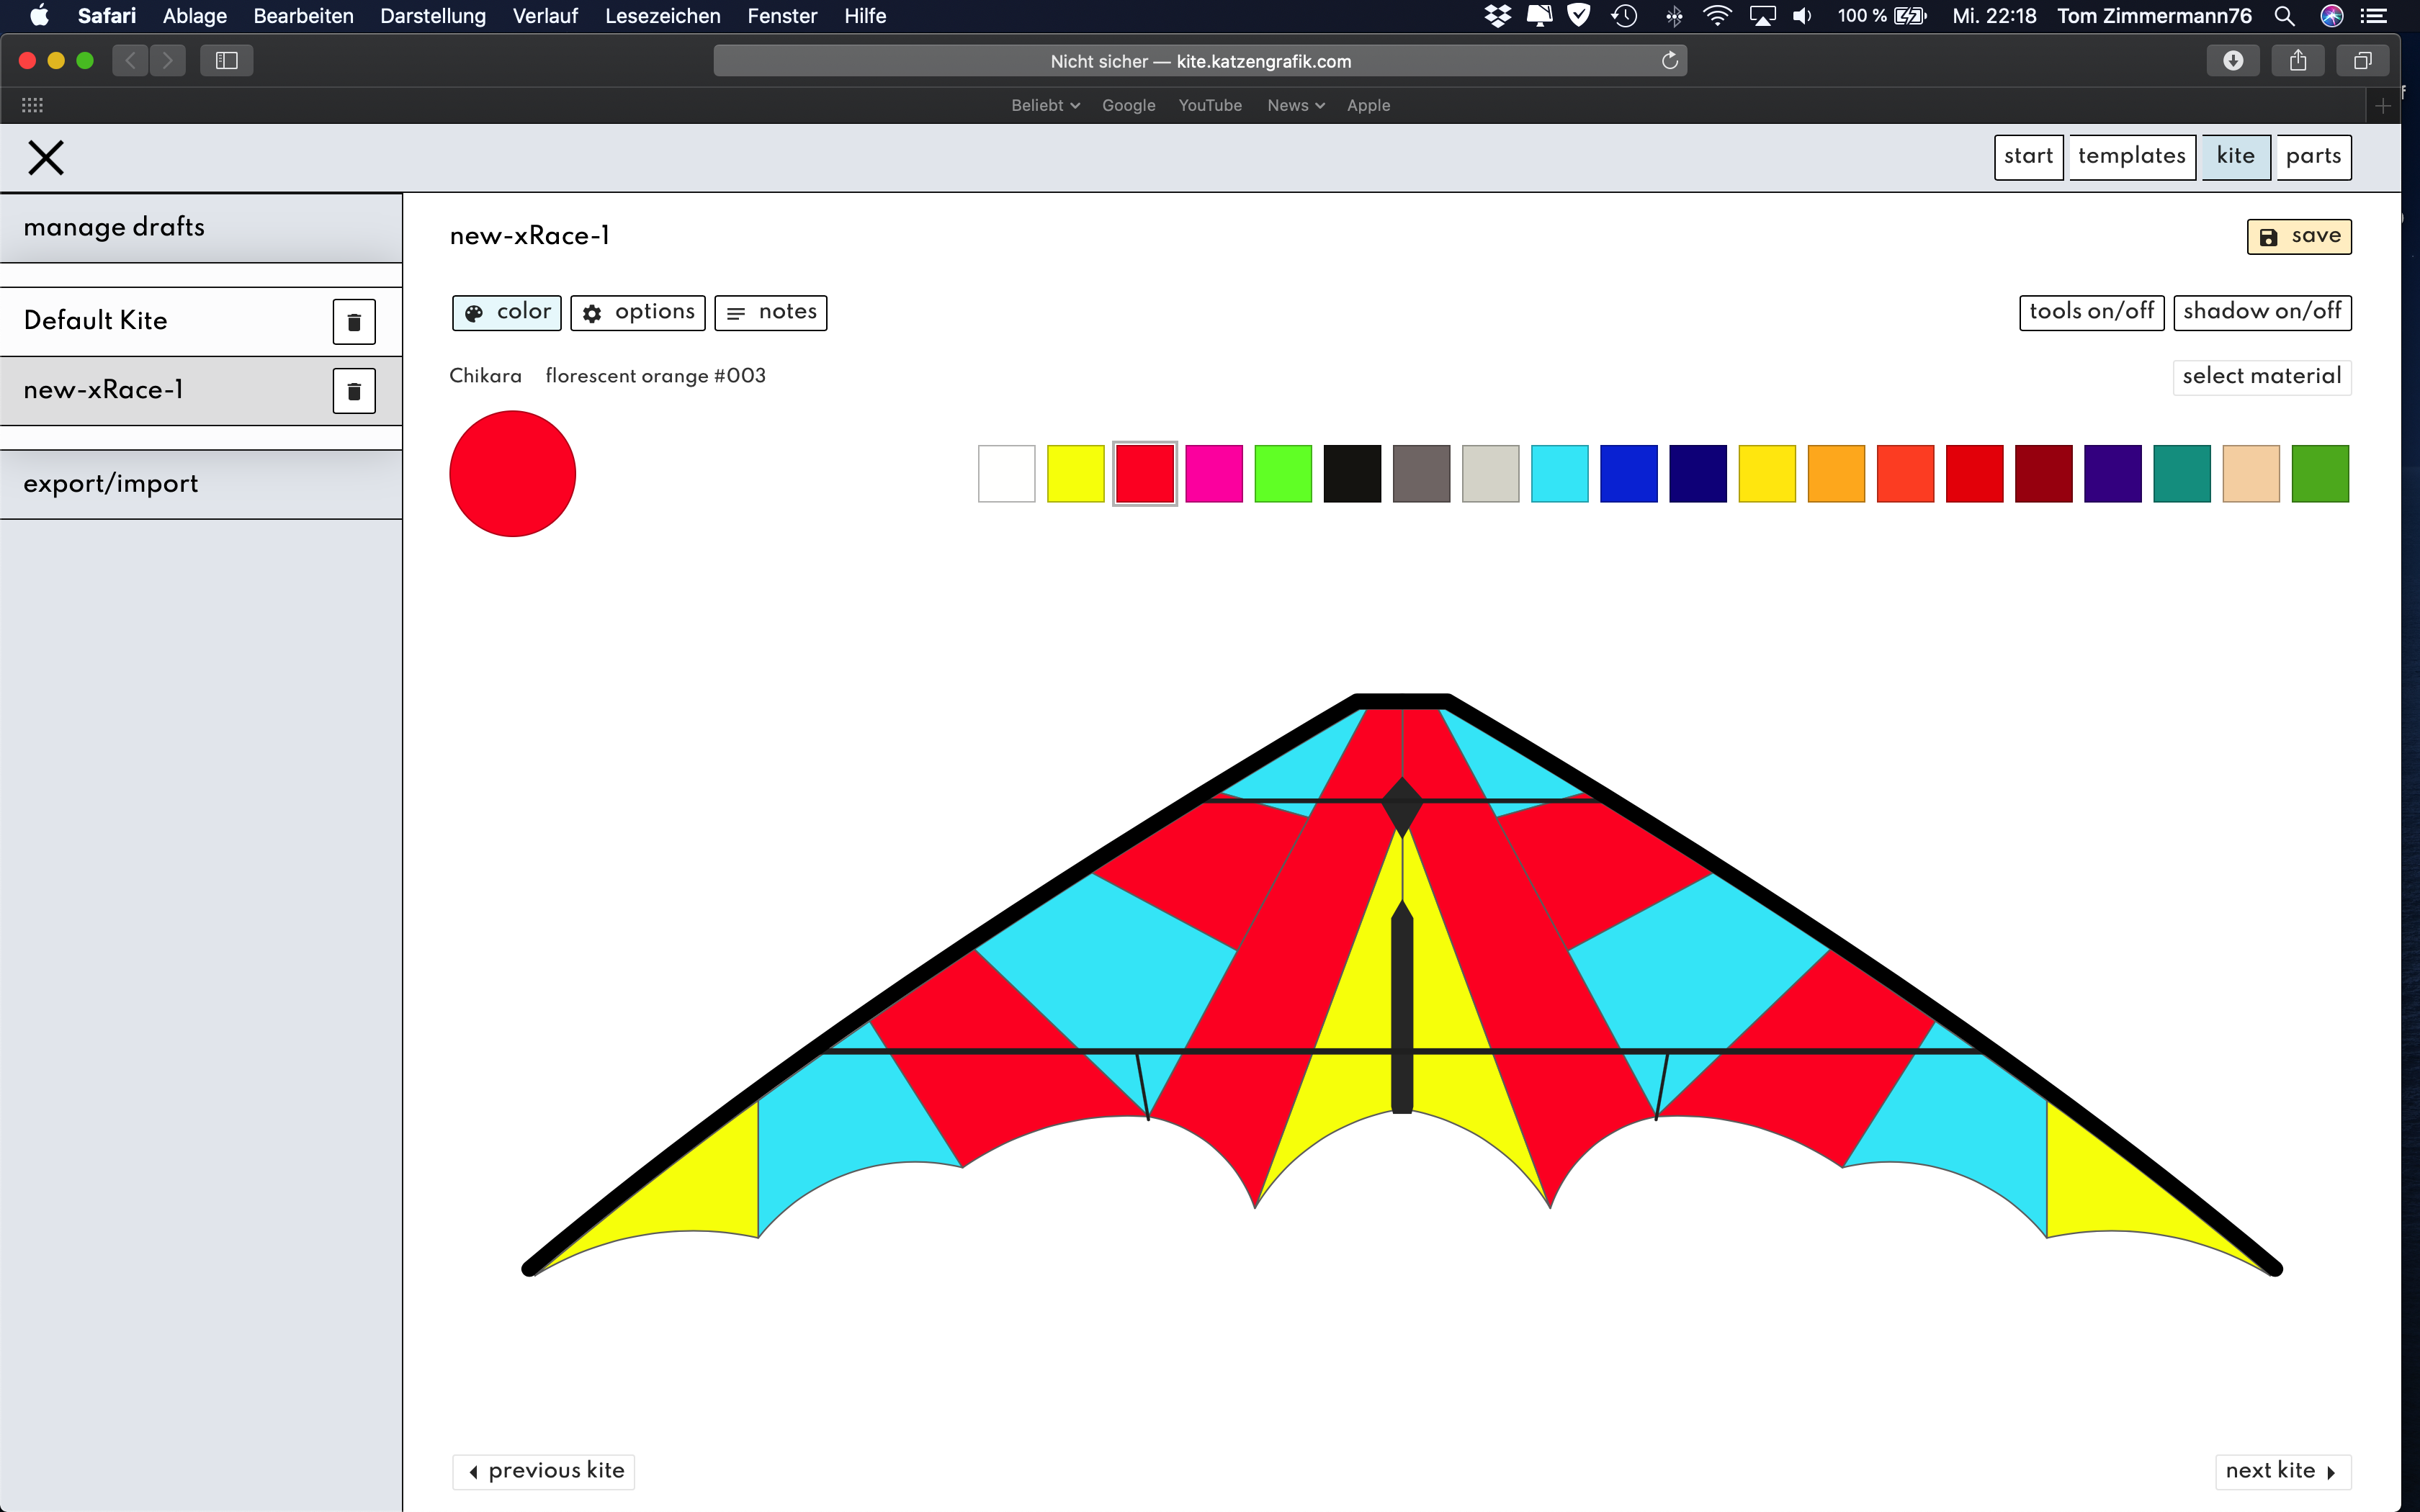
Task: Reload the page in address bar
Action: click(1669, 61)
